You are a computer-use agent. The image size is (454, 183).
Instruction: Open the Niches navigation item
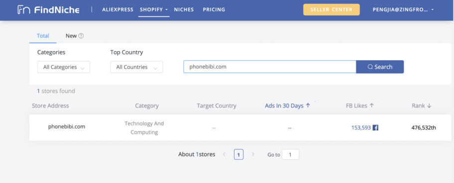coord(184,9)
